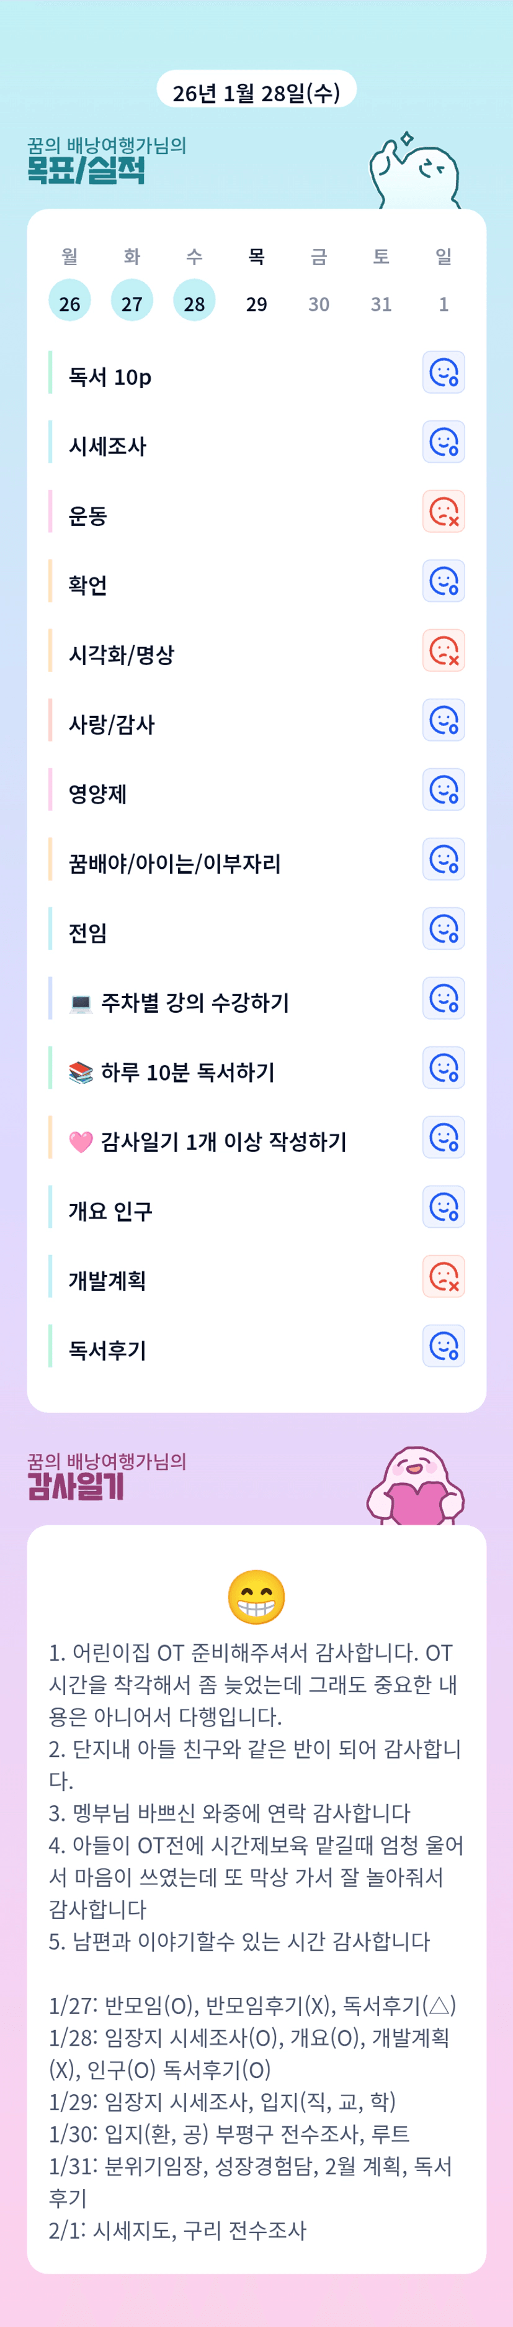Toggle the 전임 goal status face
This screenshot has height=2327, width=513.
(x=444, y=928)
